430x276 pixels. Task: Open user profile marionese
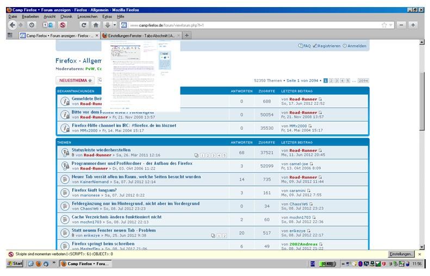[90, 196]
